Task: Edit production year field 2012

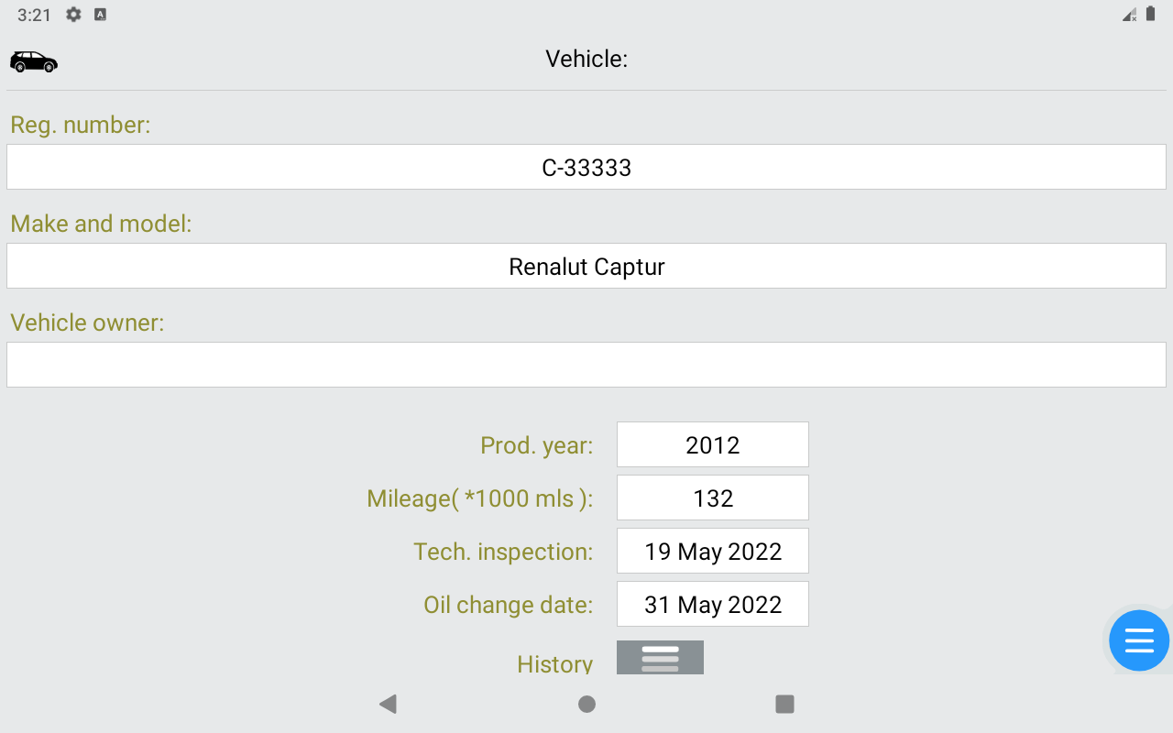Action: coord(713,444)
